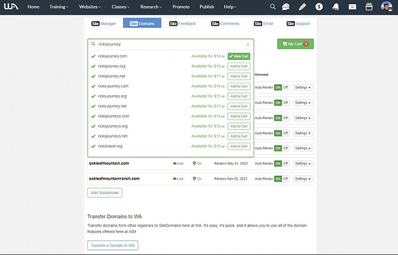Toggle Auto Renew On for oakleafmountainranch.com
This screenshot has width=398, height=255.
(278, 179)
